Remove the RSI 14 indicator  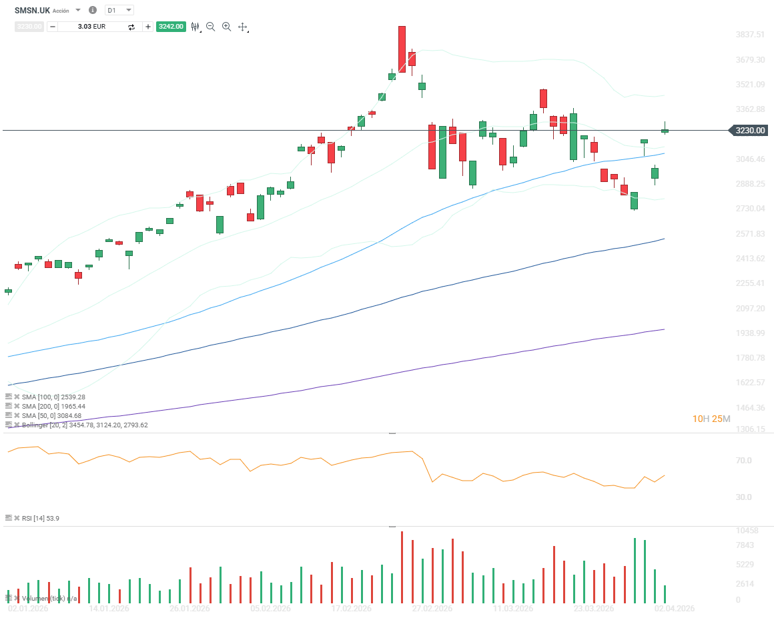(17, 518)
